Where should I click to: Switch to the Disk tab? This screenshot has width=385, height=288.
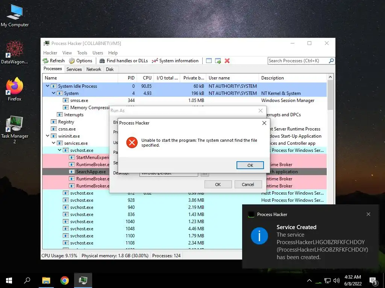110,69
